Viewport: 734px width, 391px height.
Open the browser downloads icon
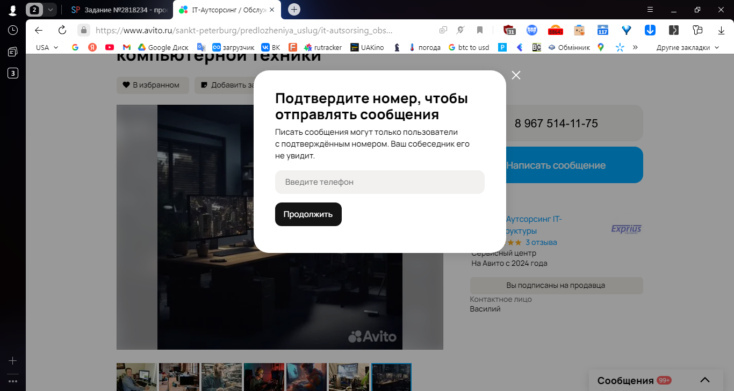721,30
